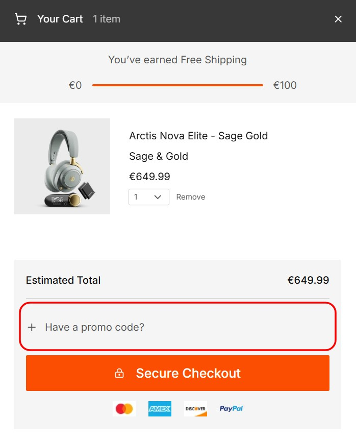Click the Secure Checkout button
Image resolution: width=356 pixels, height=443 pixels.
[x=177, y=373]
